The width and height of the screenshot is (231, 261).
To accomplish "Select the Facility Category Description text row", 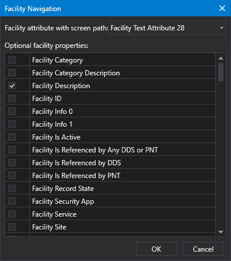I will click(x=123, y=73).
